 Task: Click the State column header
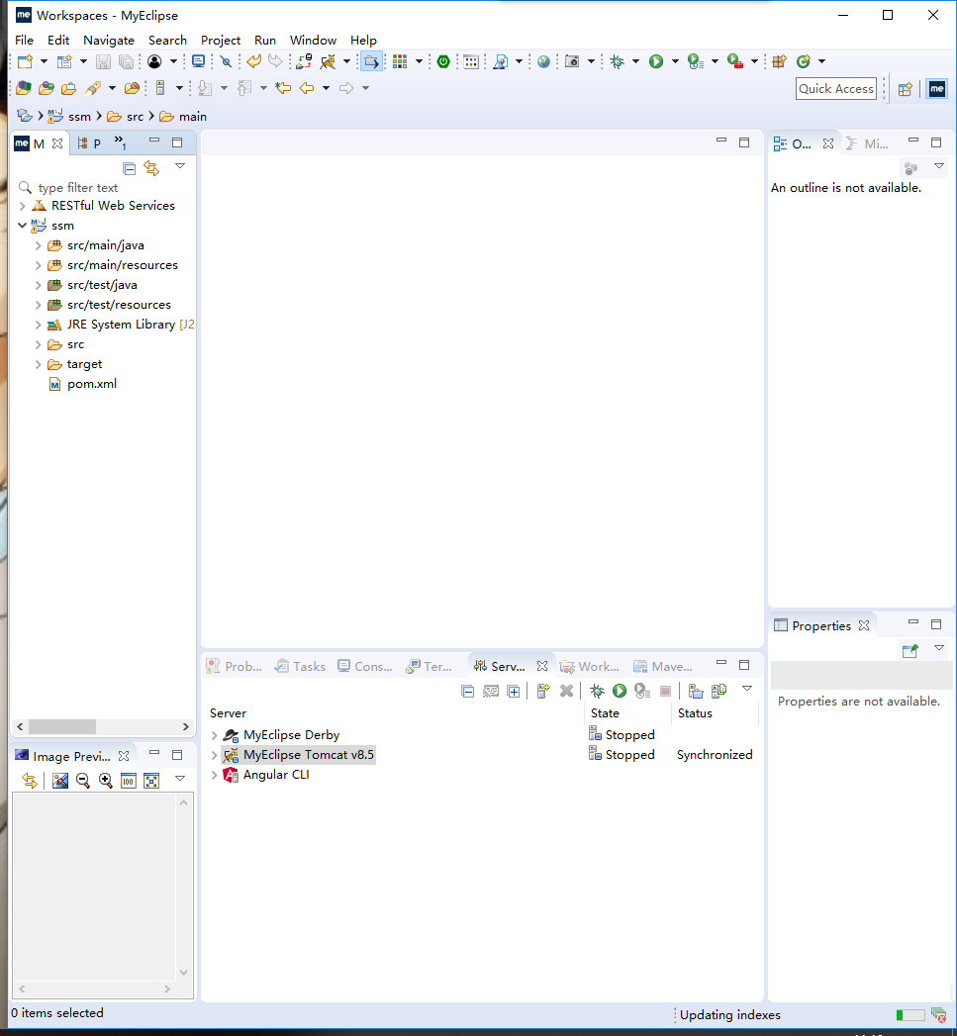(x=605, y=713)
